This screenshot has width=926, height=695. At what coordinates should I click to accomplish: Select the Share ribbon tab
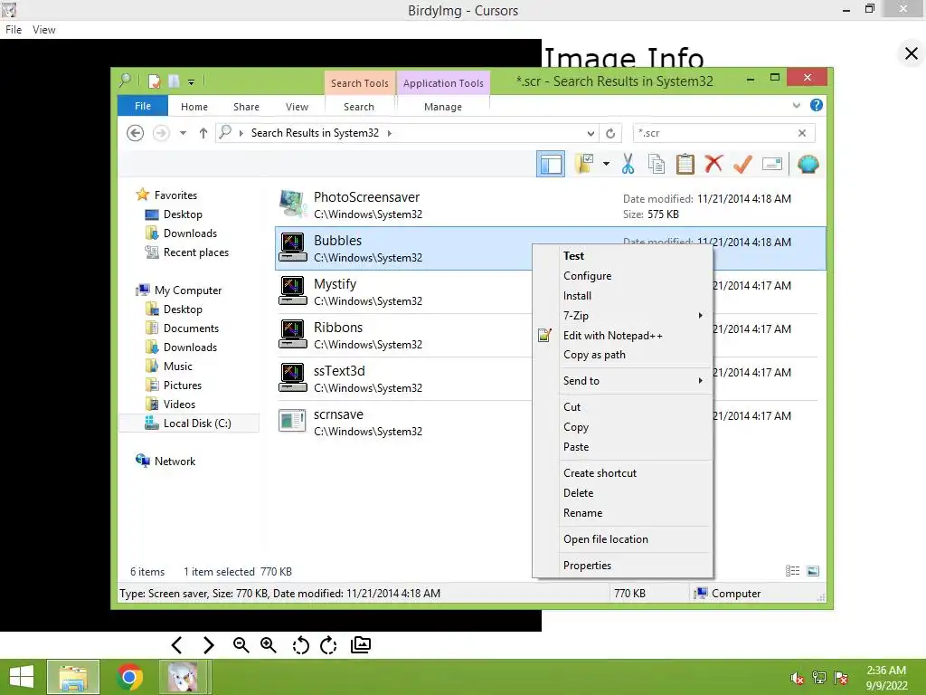tap(246, 107)
